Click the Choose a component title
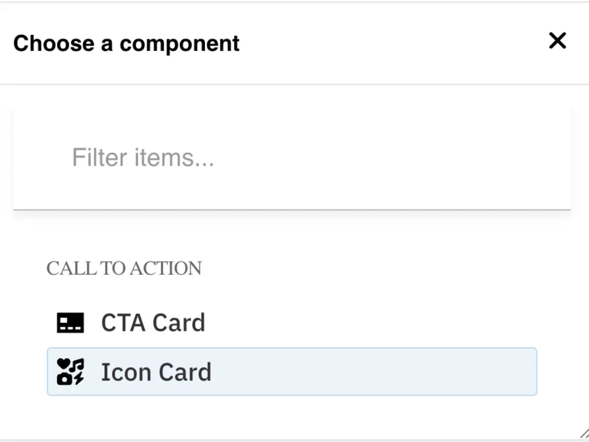This screenshot has width=589, height=442. [x=126, y=43]
